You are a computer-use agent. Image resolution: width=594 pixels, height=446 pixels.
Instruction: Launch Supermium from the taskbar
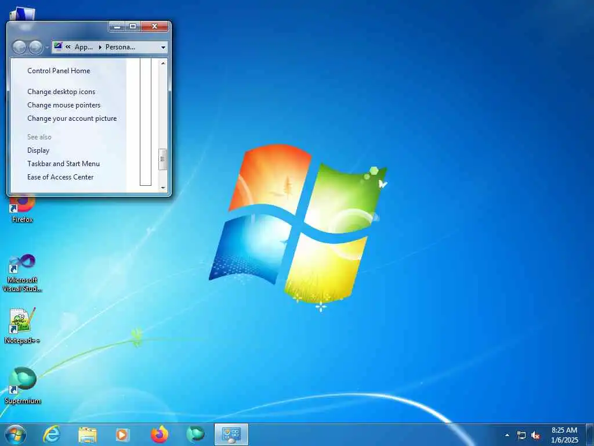point(195,434)
